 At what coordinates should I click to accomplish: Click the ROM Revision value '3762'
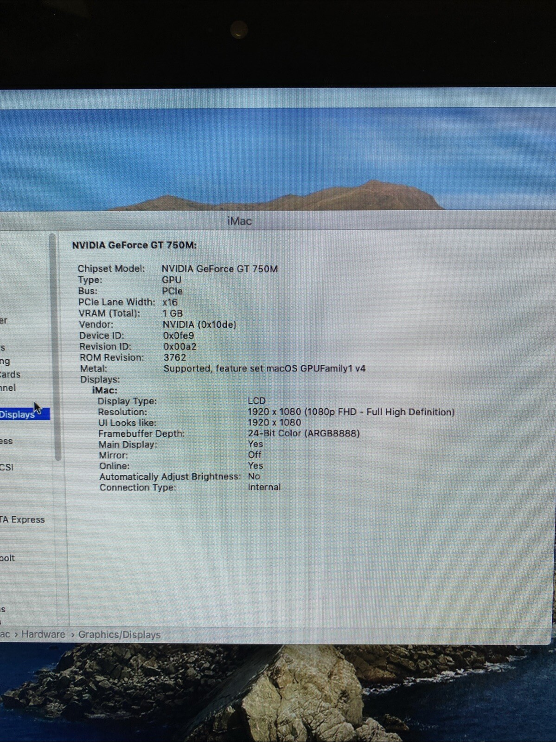tap(175, 357)
